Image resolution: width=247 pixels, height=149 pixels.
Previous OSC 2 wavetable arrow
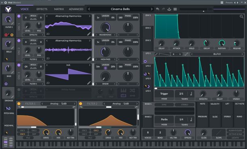pos(47,40)
